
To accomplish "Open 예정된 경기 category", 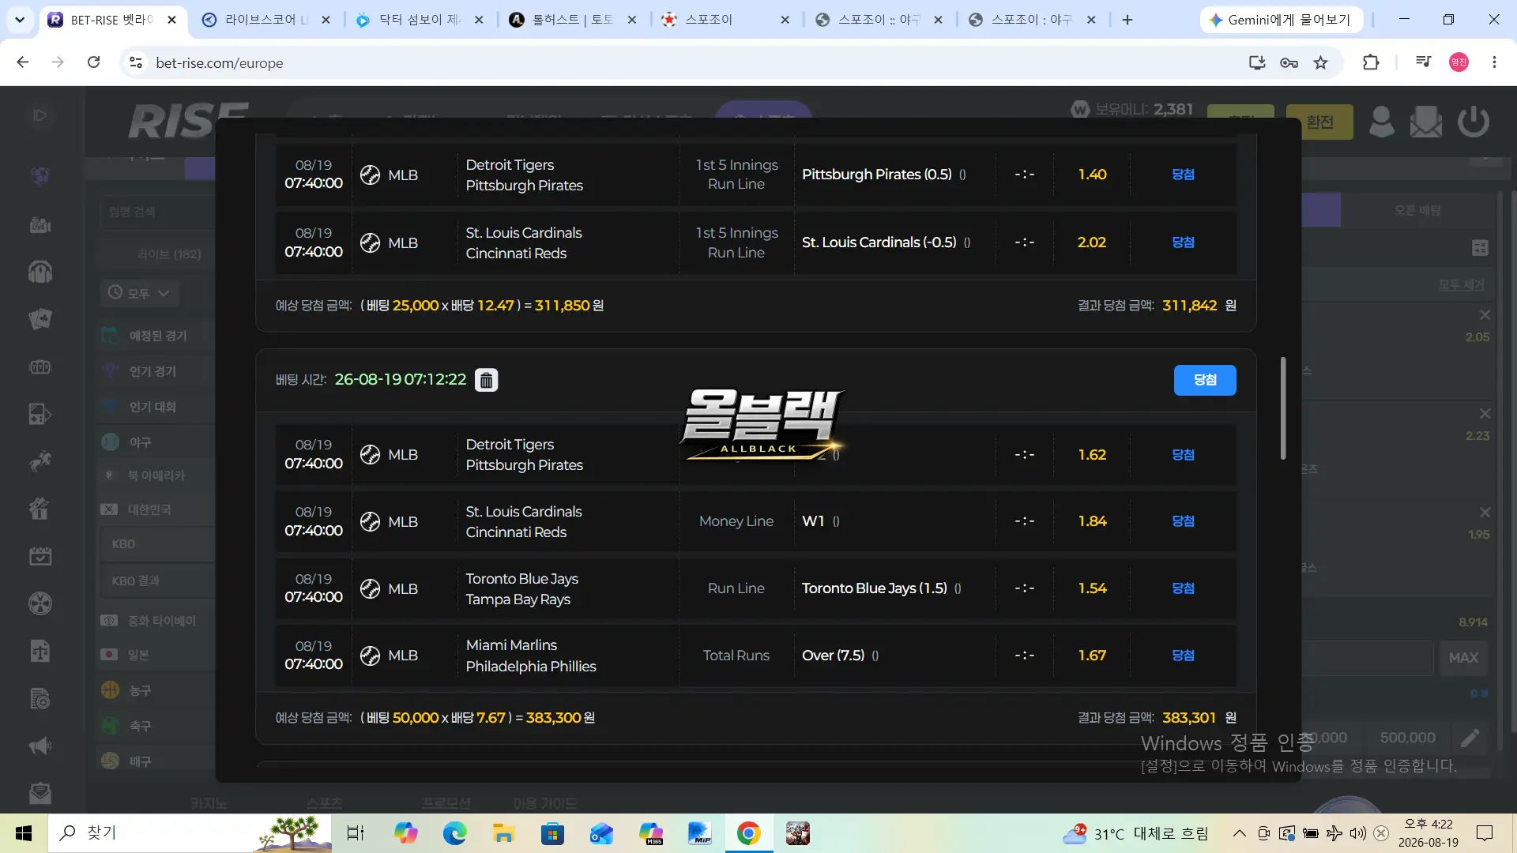I will [x=156, y=336].
